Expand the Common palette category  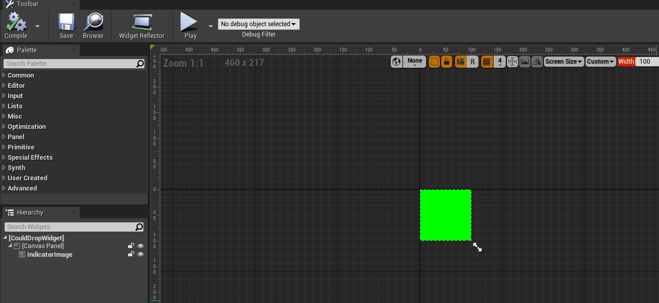[4, 75]
